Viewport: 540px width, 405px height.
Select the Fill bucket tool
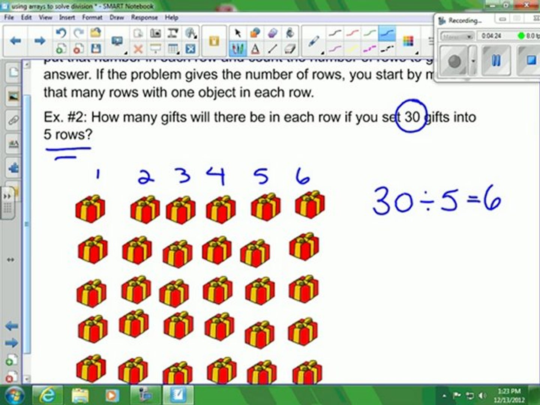290,33
